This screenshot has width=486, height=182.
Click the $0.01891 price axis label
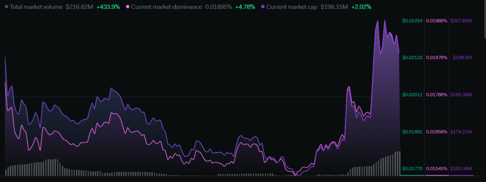tap(412, 132)
